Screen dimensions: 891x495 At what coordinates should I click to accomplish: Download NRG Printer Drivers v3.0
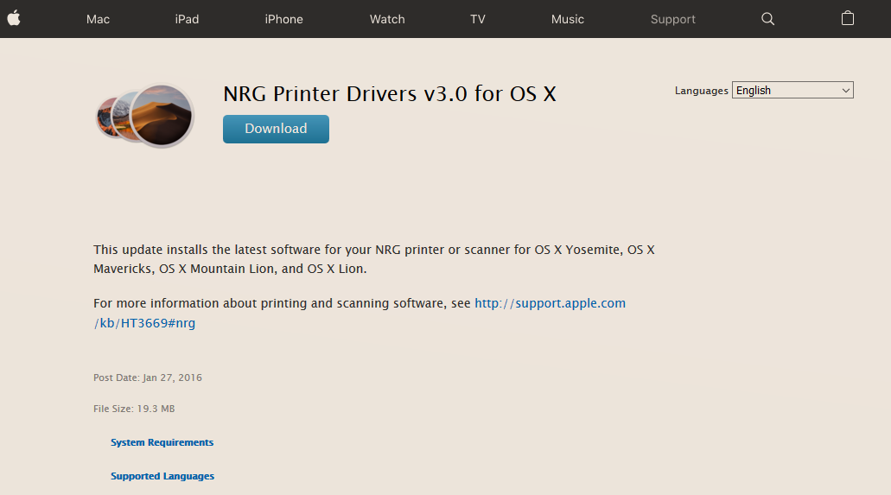[276, 129]
